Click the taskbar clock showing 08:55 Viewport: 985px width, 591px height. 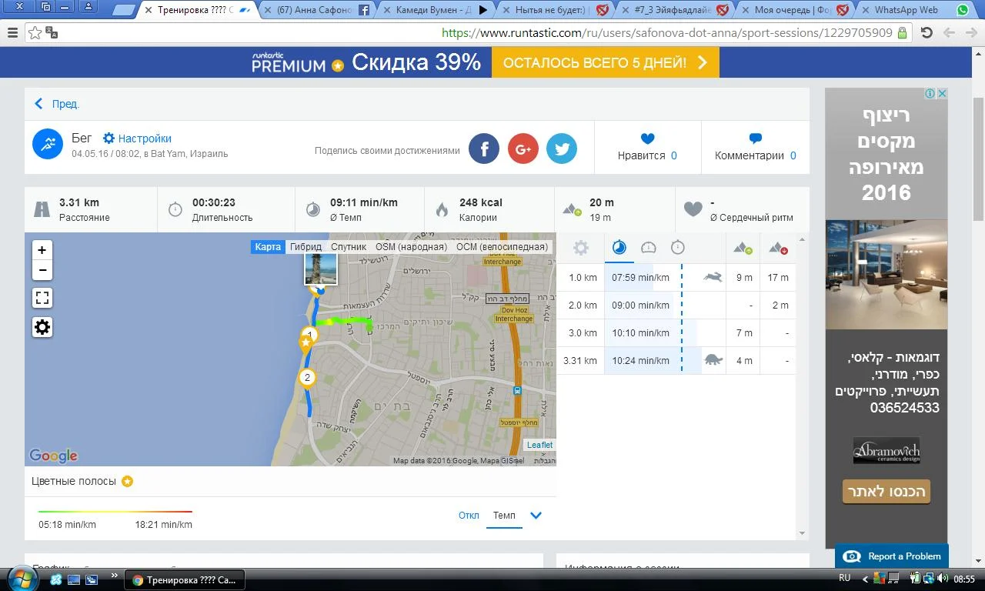tap(964, 579)
